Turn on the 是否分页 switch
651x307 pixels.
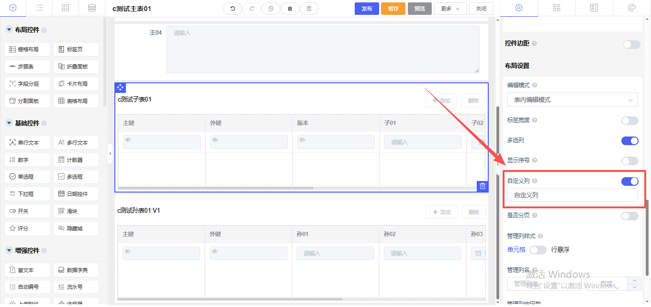coord(629,216)
